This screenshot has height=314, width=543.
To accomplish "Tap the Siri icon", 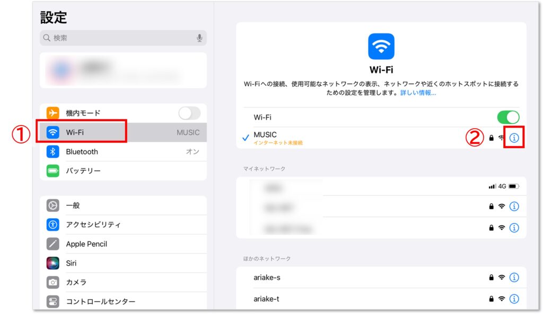I will coord(52,263).
